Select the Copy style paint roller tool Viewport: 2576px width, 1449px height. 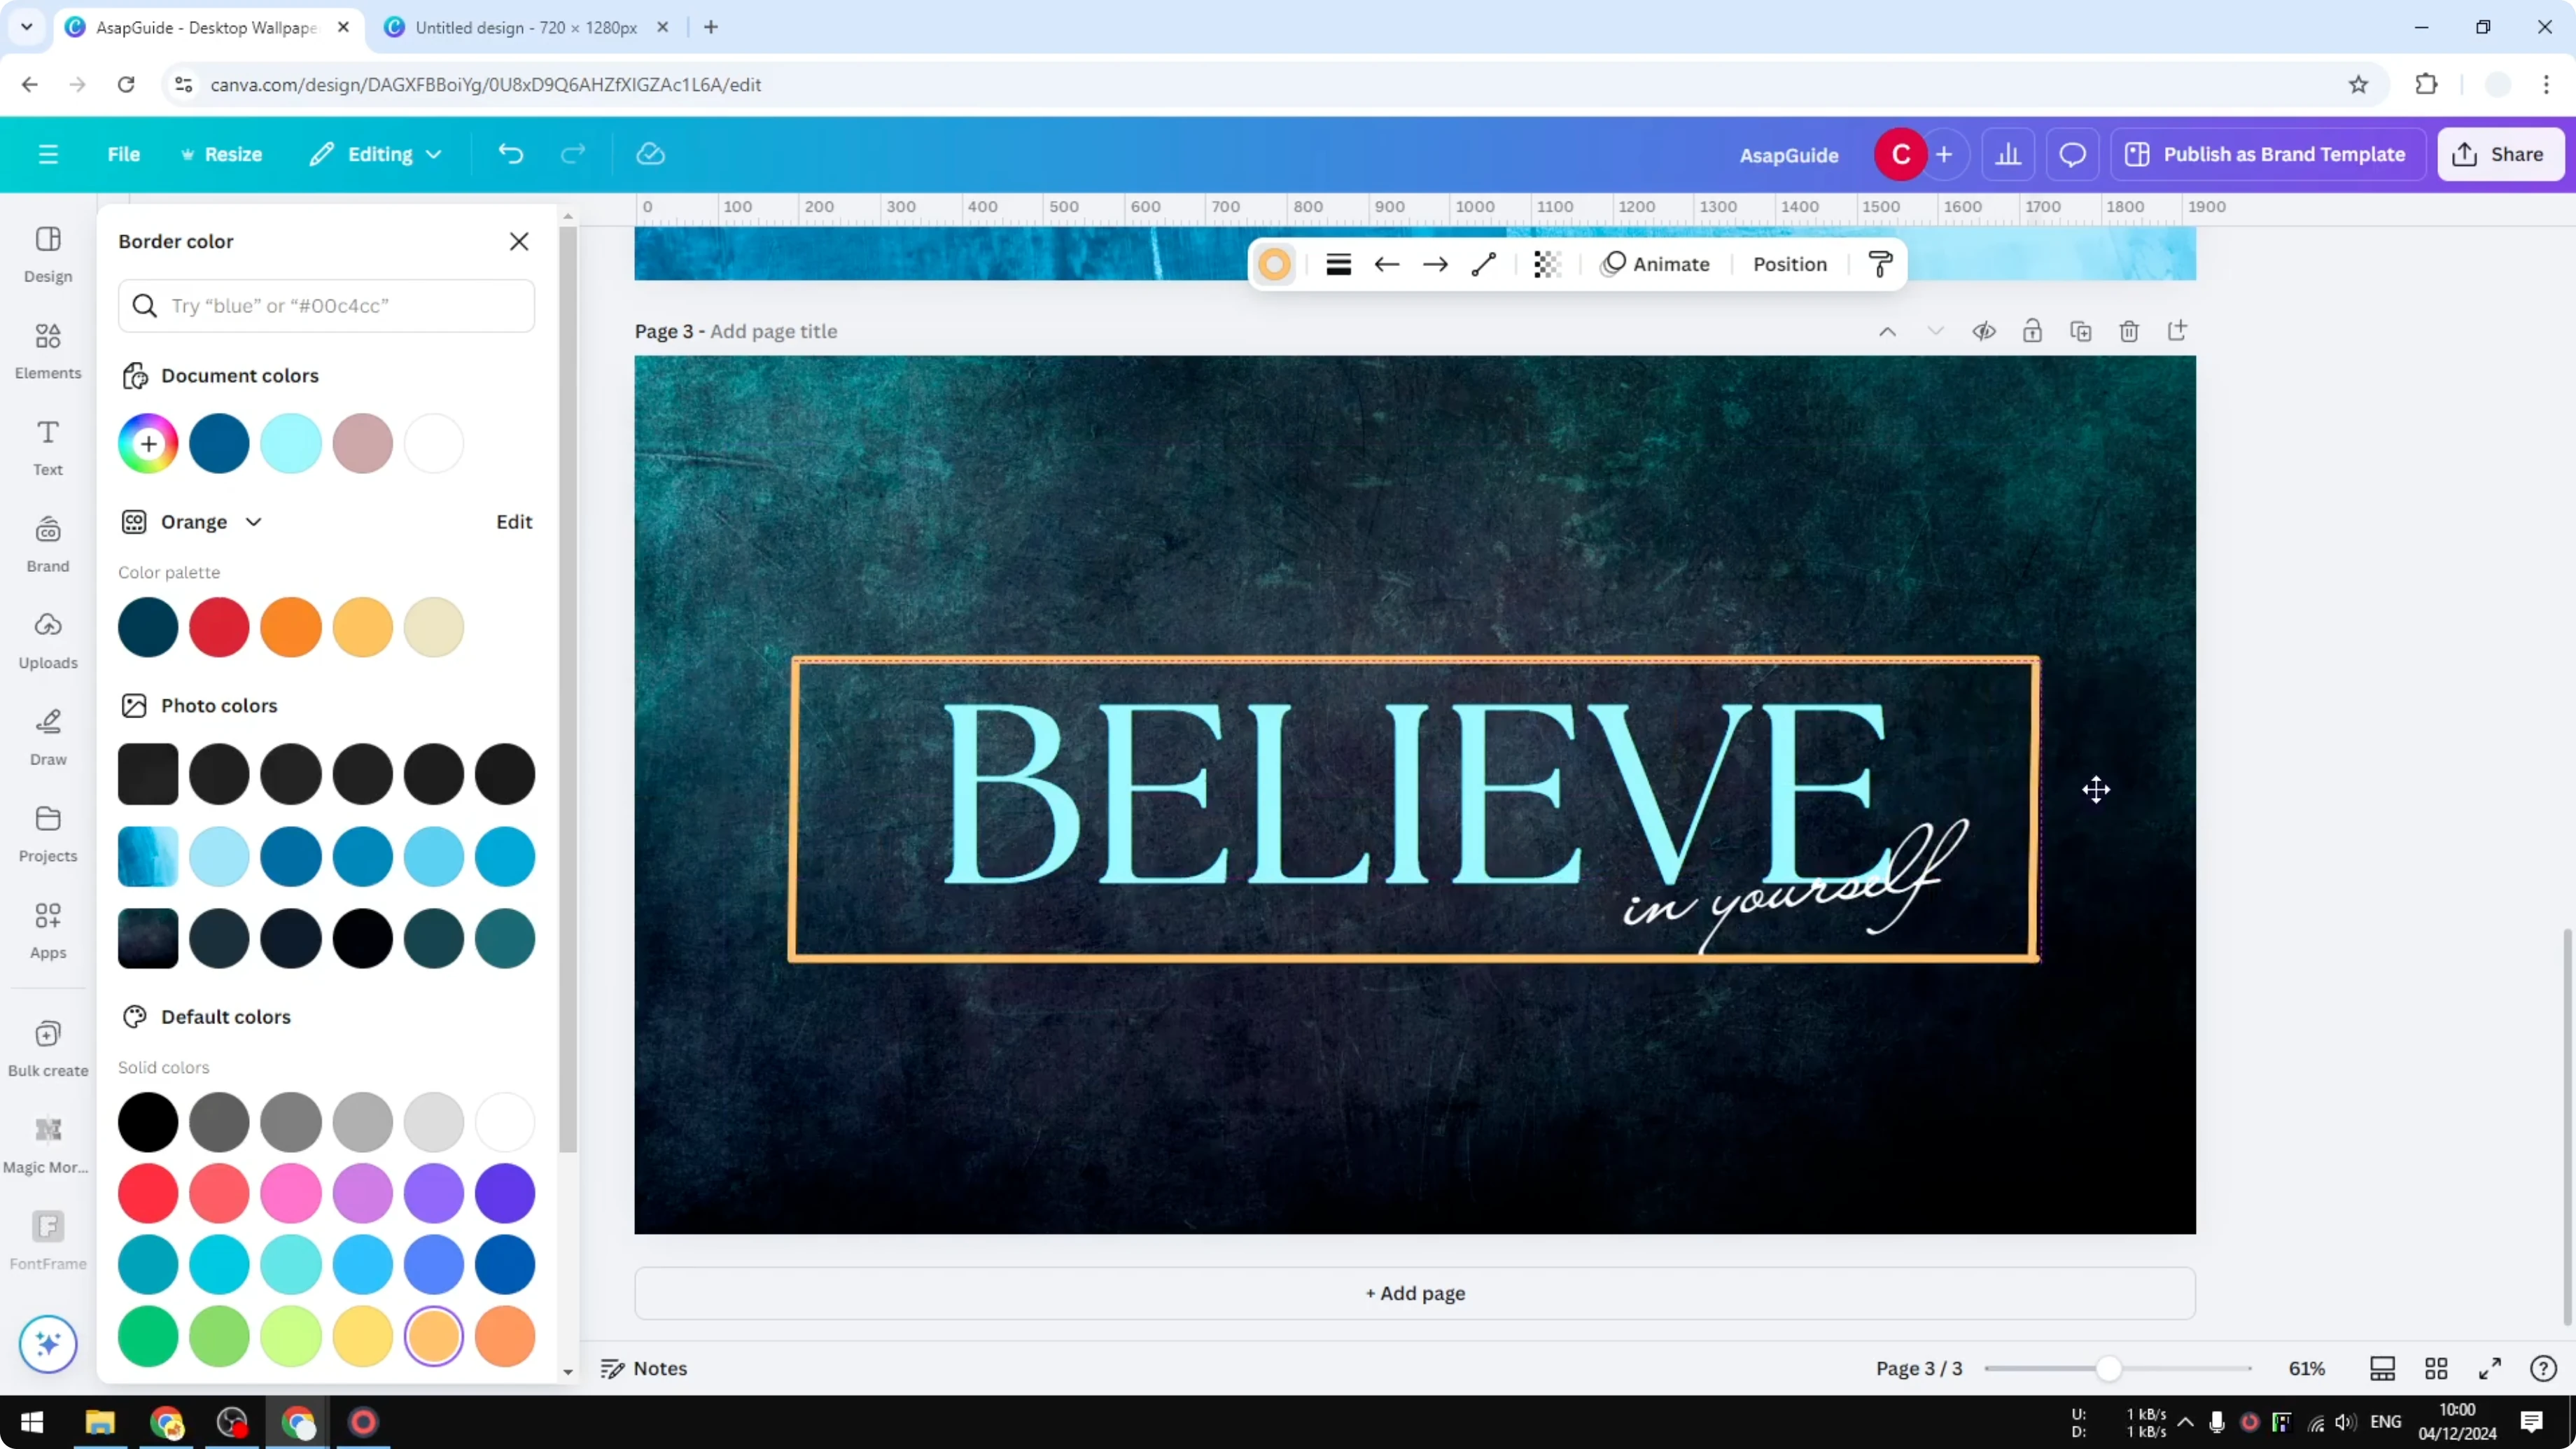(x=1879, y=264)
